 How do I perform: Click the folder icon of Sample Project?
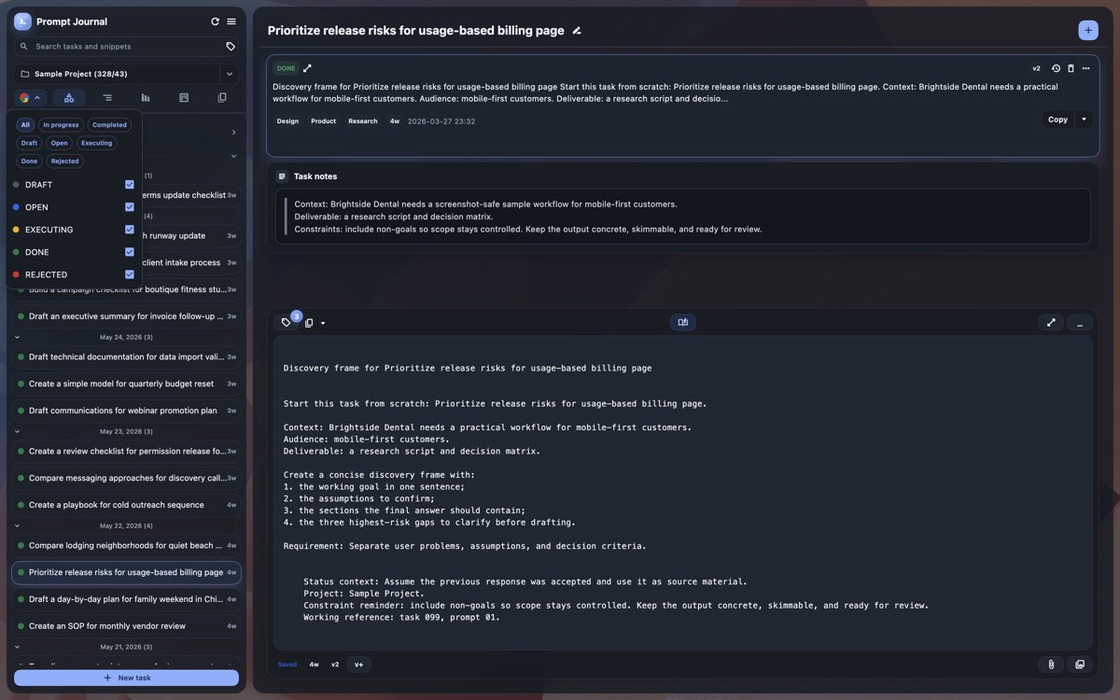click(x=24, y=74)
